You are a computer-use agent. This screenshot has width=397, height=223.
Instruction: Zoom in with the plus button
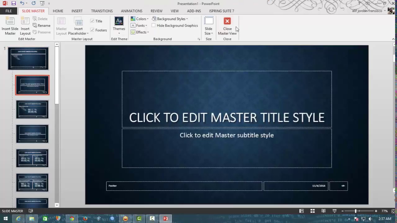[376, 211]
